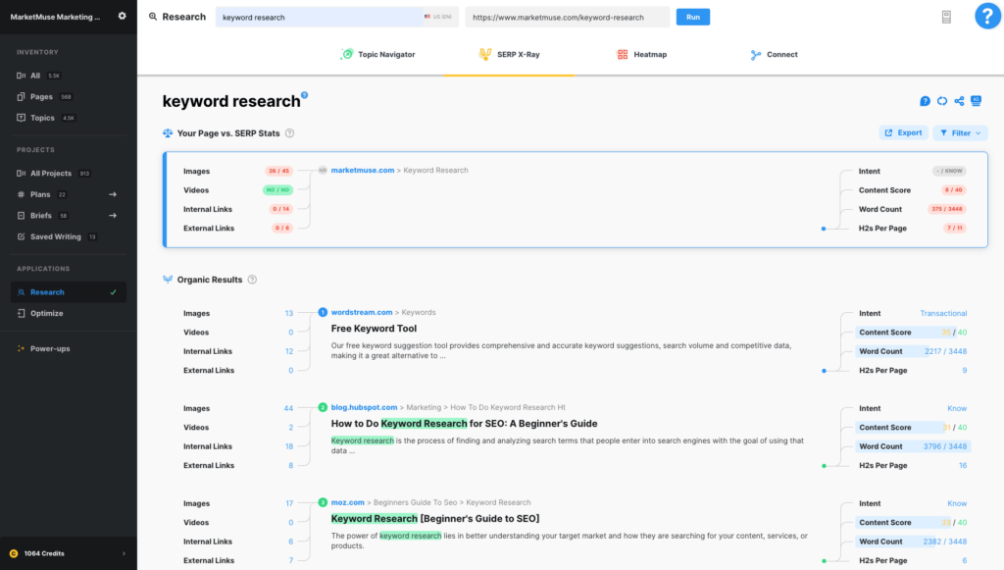Open the help icon beside Organic Results
This screenshot has height=570, width=1004.
(x=252, y=280)
